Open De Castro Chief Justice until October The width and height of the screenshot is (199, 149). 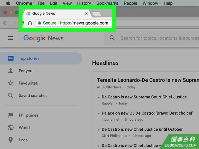pyautogui.click(x=142, y=129)
